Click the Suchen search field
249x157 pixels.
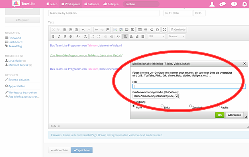click(141, 4)
